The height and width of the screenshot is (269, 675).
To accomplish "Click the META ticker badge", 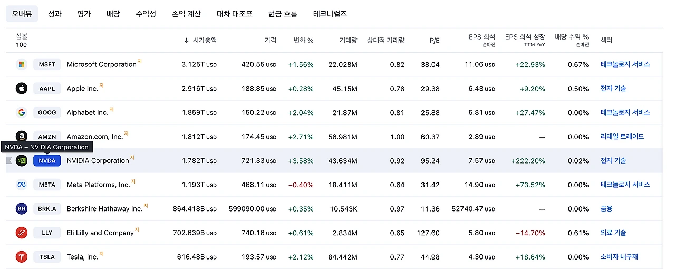I will click(x=47, y=185).
